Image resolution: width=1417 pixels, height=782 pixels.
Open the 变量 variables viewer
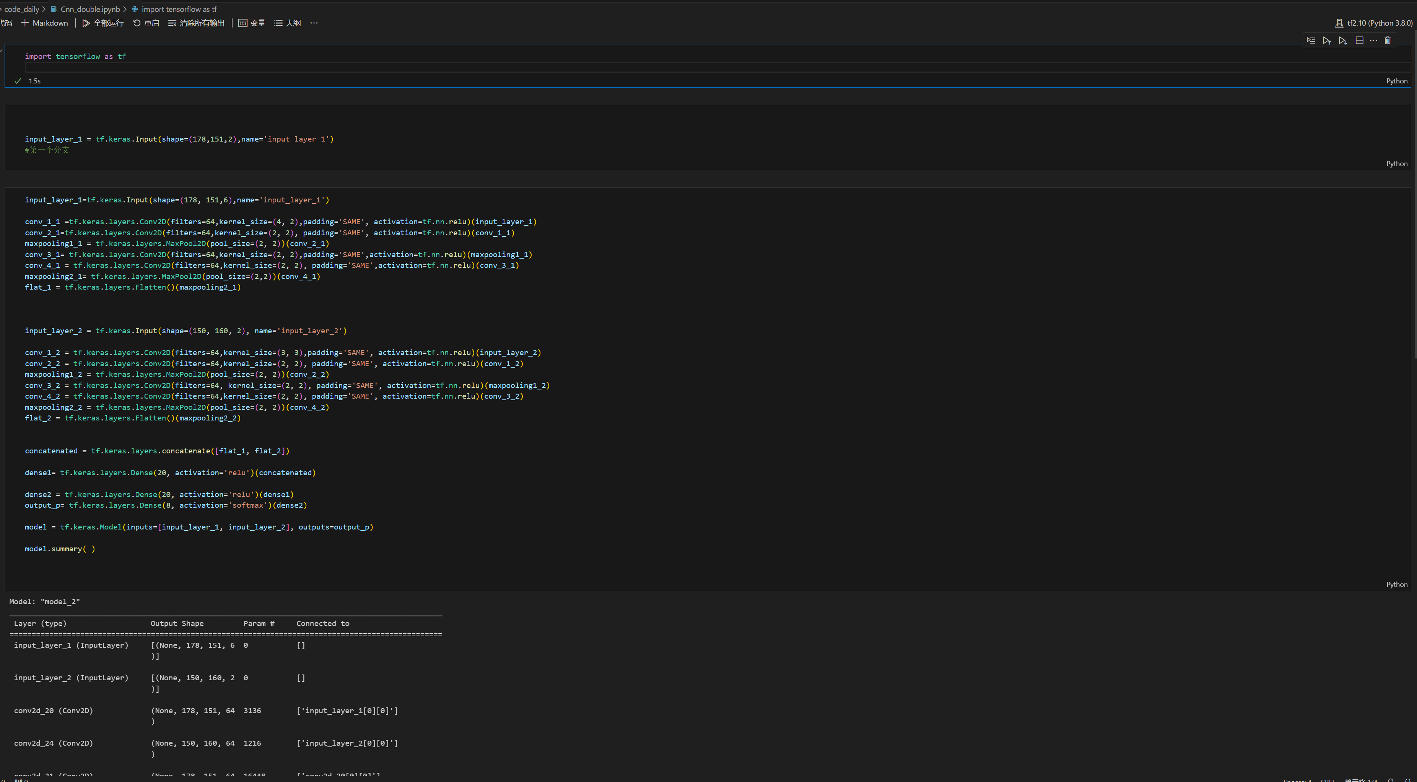[252, 23]
